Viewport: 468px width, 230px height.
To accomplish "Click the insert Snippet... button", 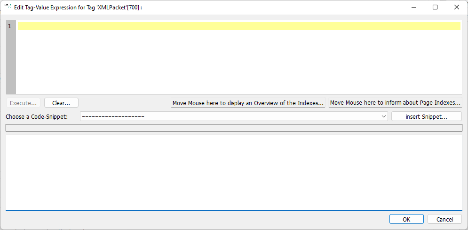I will (427, 116).
